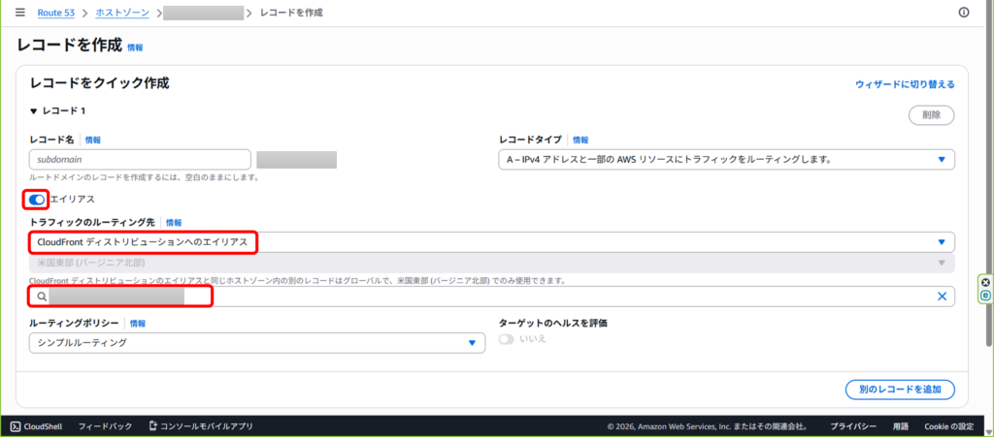Click the レコード名 subdomain input field
The width and height of the screenshot is (994, 437).
click(x=140, y=160)
